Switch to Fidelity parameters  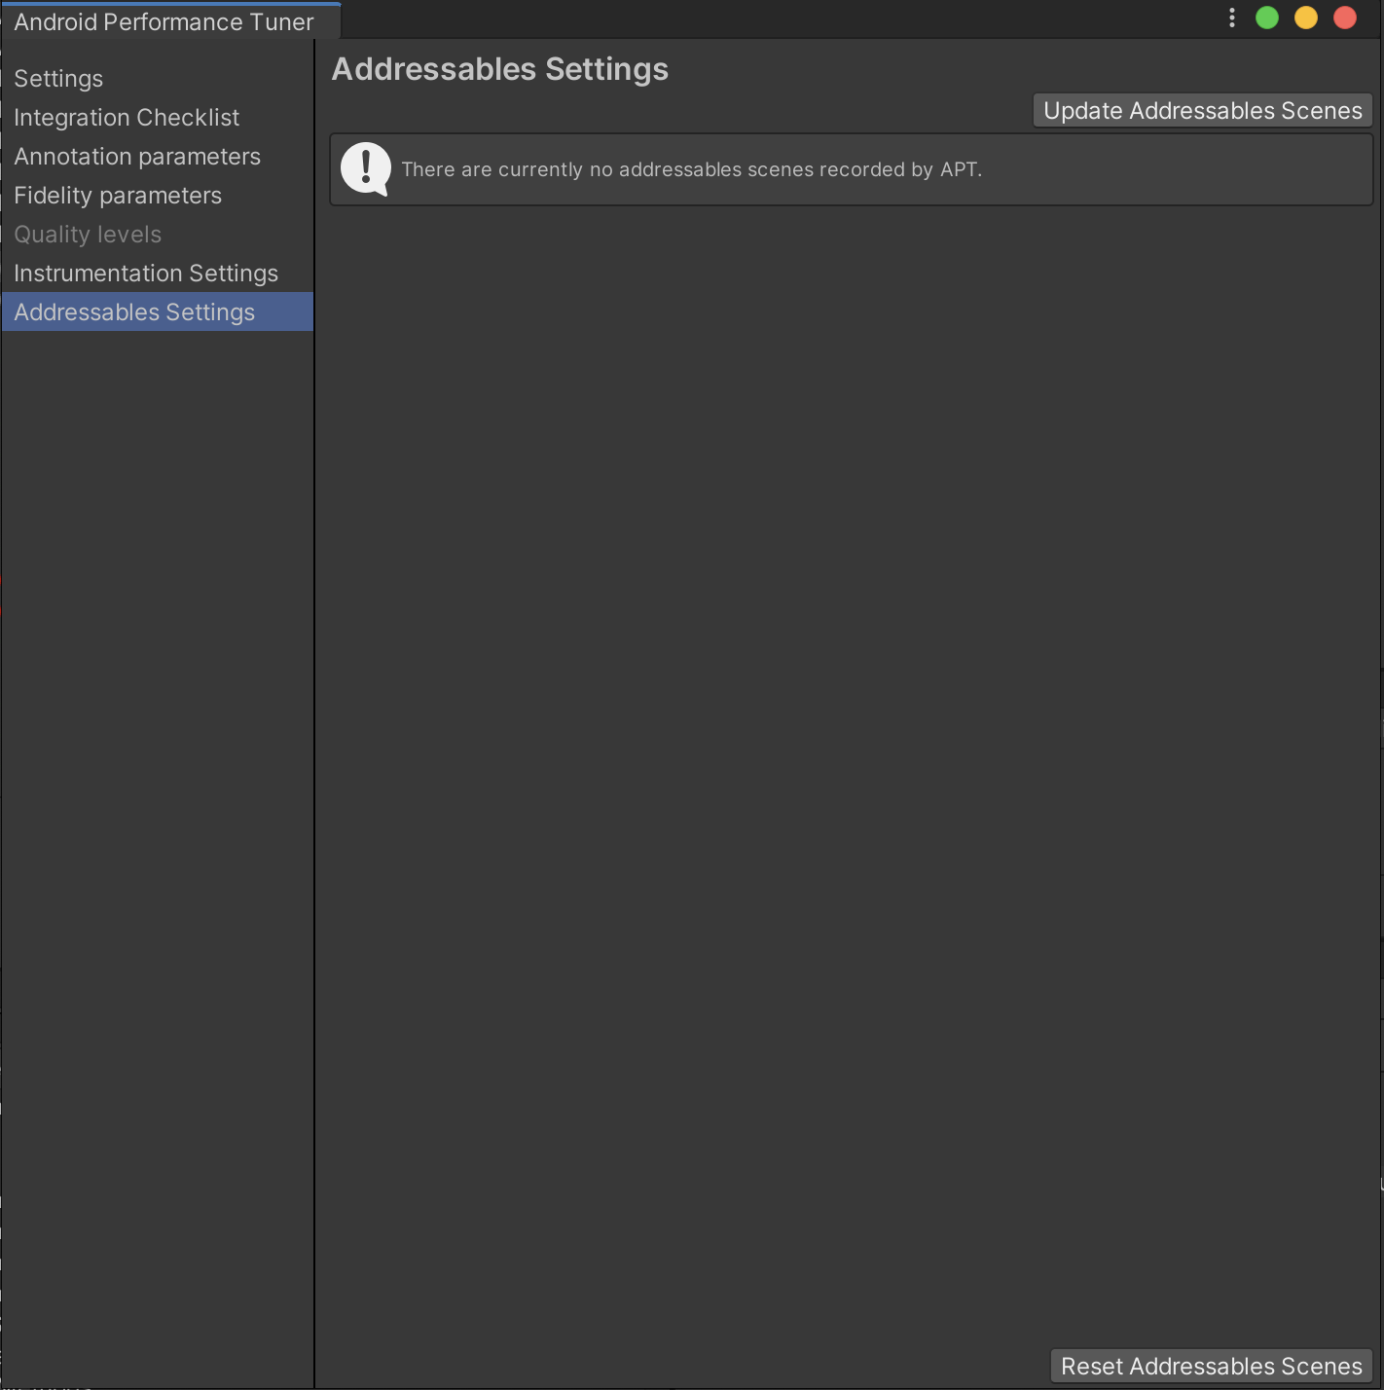pyautogui.click(x=118, y=196)
